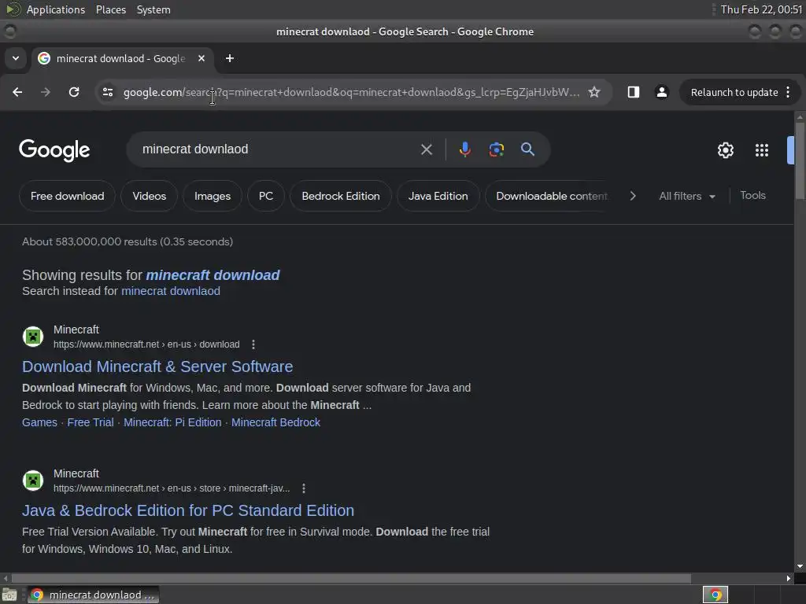Select the Free download filter chip
806x604 pixels.
click(x=68, y=196)
